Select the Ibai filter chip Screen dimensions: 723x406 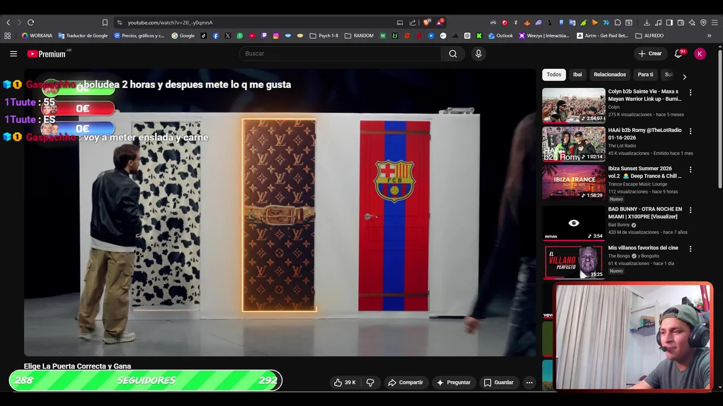577,74
